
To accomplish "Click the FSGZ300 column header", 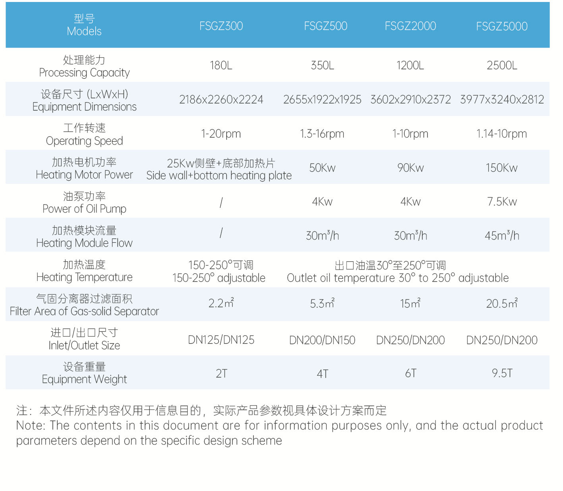I will coord(221,26).
